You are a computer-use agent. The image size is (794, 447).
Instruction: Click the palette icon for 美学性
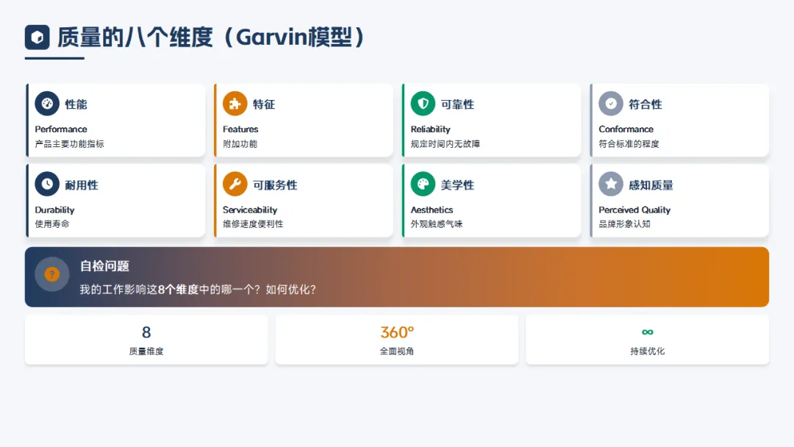pos(423,185)
